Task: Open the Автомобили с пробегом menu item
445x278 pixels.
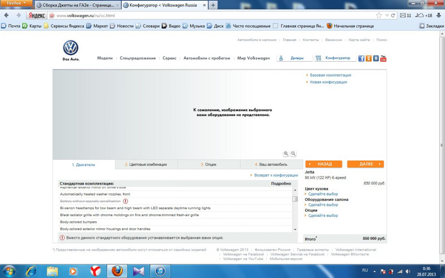Action: click(x=207, y=58)
